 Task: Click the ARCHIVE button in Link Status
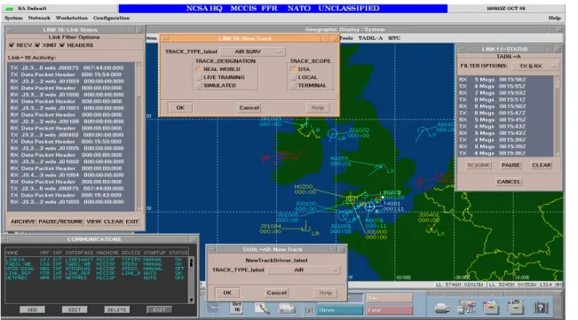point(23,222)
